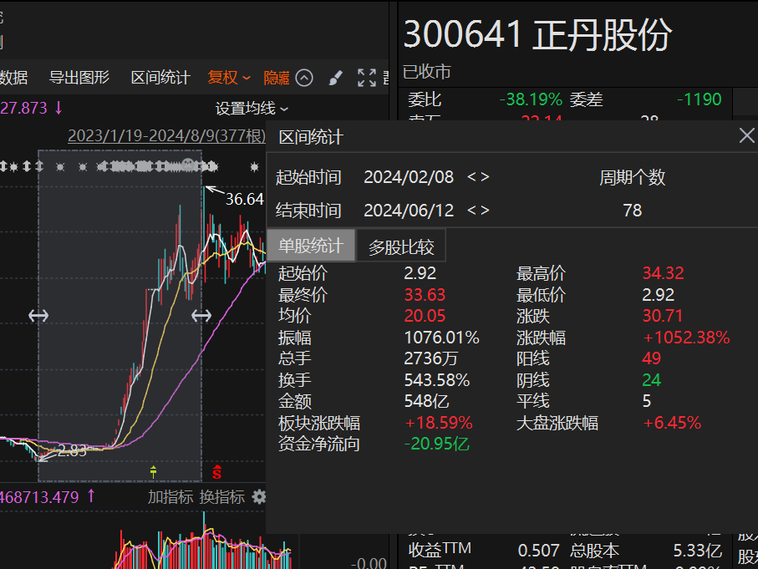Step the 起始时间 date with arrows
This screenshot has height=569, width=758.
(478, 177)
